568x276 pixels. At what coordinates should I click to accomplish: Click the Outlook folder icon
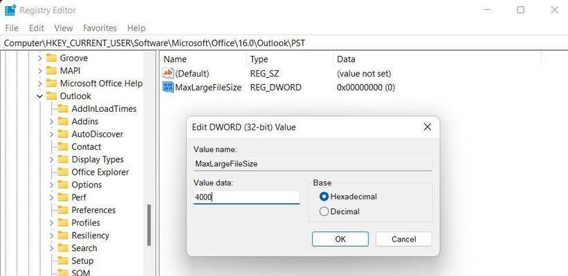pyautogui.click(x=51, y=96)
